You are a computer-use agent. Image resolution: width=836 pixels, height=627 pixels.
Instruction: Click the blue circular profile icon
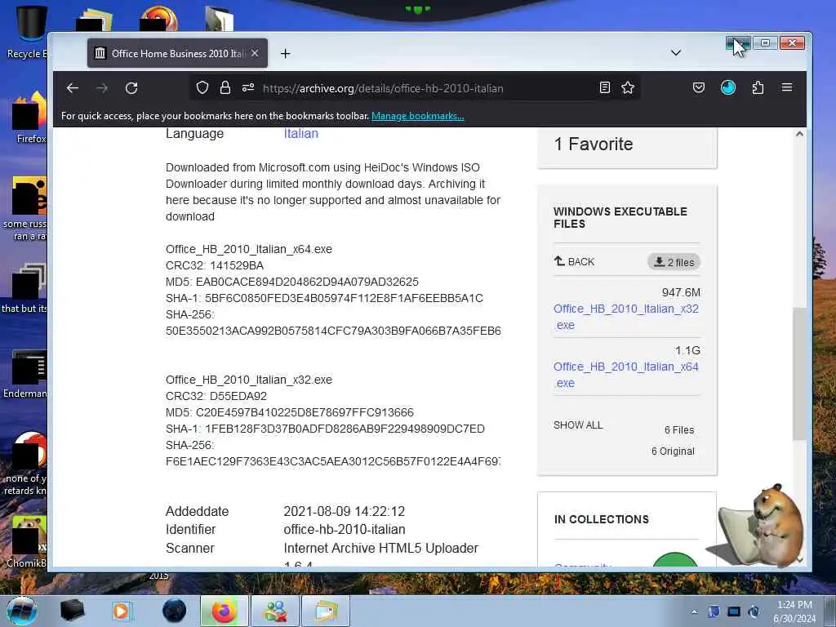click(727, 87)
